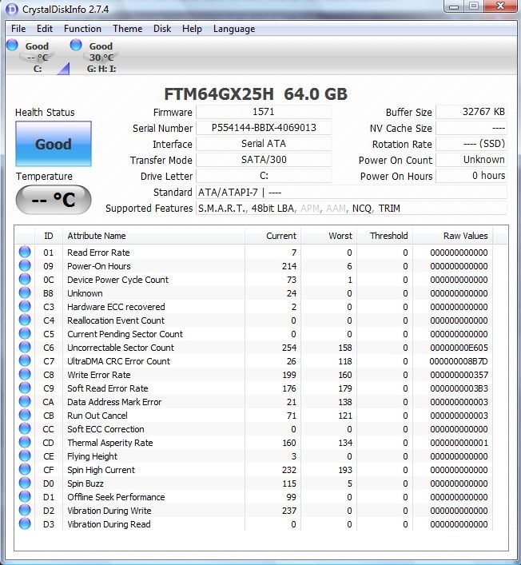Click the Threshold column header
Viewport: 521px width, 565px height.
tap(385, 236)
